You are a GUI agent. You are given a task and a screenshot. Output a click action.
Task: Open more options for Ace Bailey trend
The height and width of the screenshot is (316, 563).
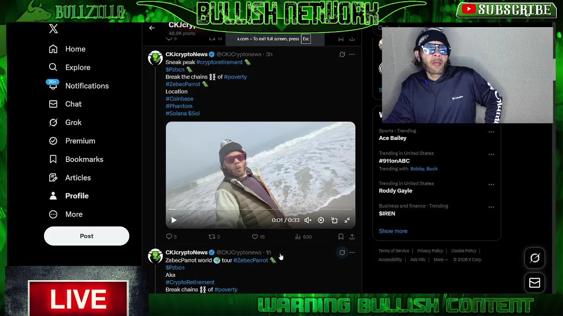tap(491, 132)
